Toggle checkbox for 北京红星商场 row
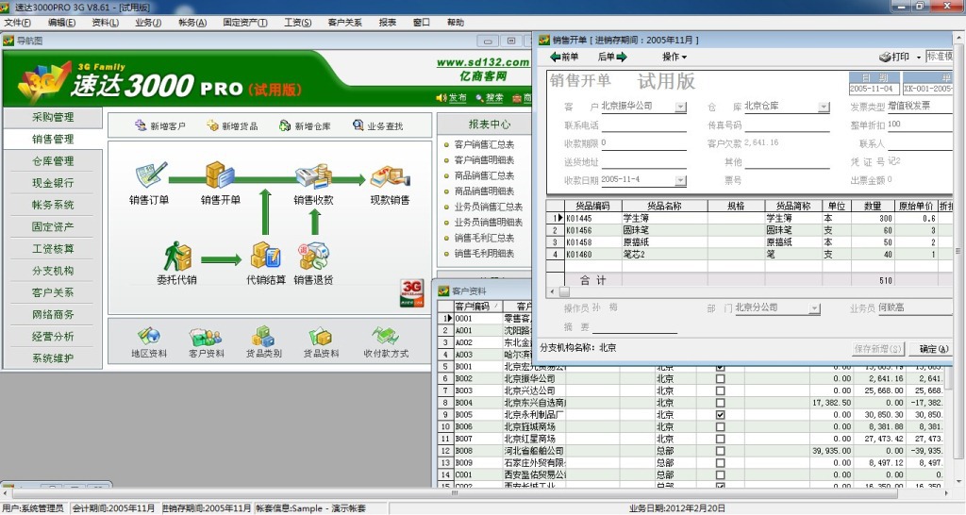The height and width of the screenshot is (515, 966). (720, 439)
